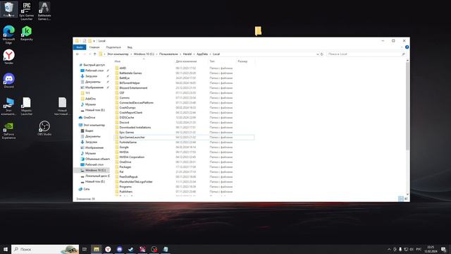
Task: Click the vertical scrollbar in file list
Action: click(x=407, y=106)
